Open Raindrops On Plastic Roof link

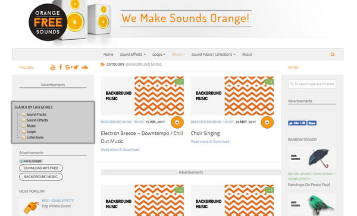pos(309,185)
